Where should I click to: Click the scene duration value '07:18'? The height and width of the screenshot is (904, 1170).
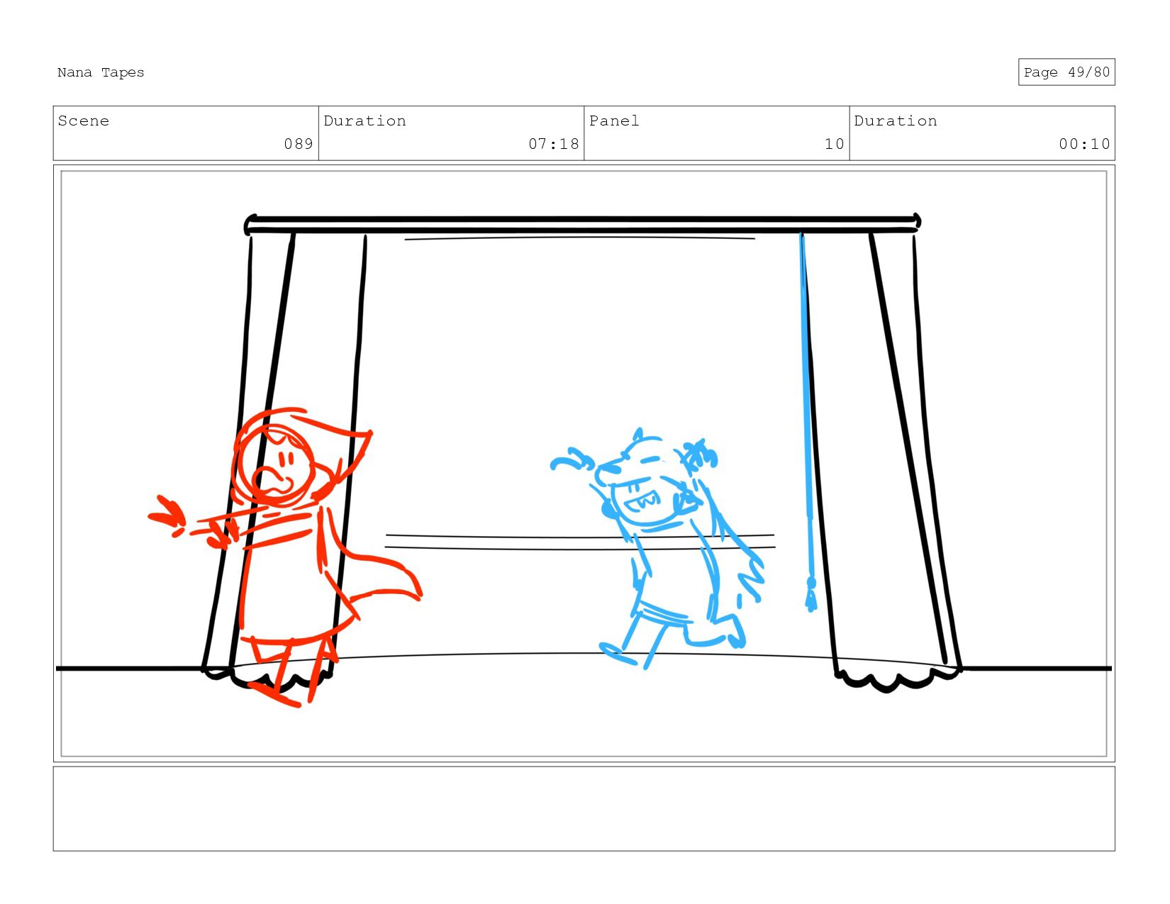click(554, 144)
